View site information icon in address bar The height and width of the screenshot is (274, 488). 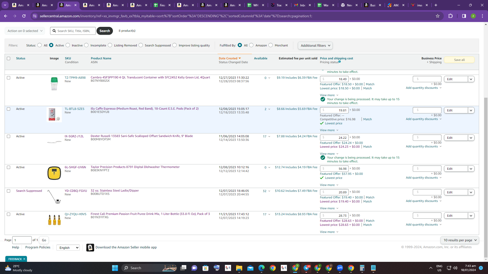35,16
